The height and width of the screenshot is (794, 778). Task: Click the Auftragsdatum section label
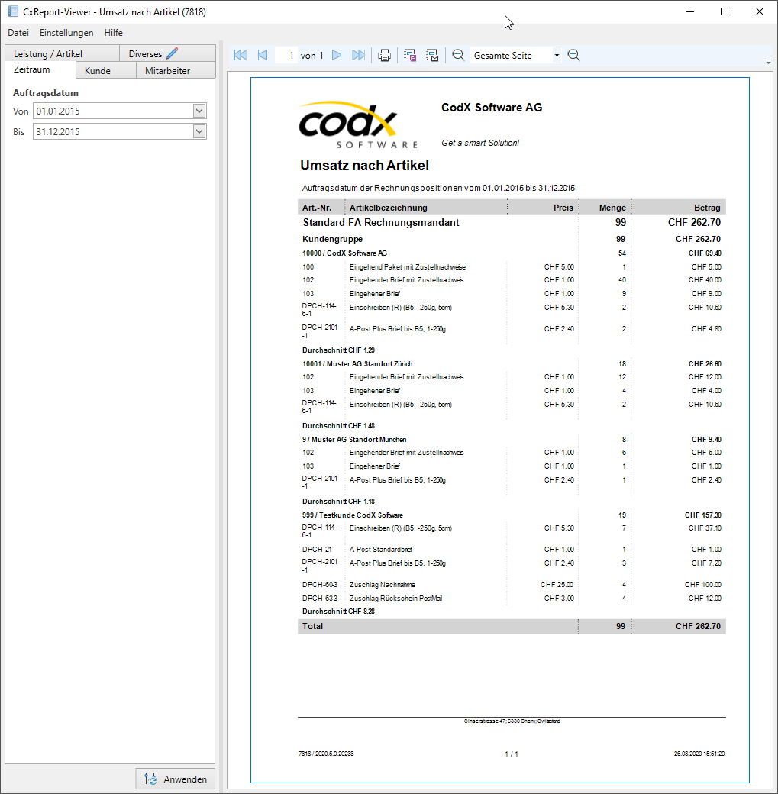tap(46, 93)
